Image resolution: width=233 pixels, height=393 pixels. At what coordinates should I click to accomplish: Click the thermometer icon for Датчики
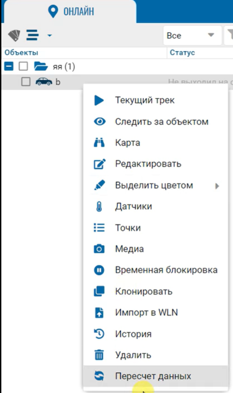tap(99, 207)
